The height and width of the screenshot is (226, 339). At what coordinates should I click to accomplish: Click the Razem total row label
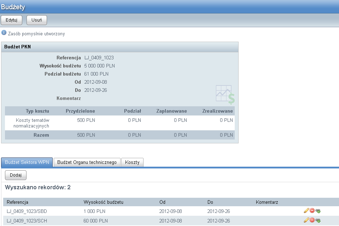coord(41,135)
